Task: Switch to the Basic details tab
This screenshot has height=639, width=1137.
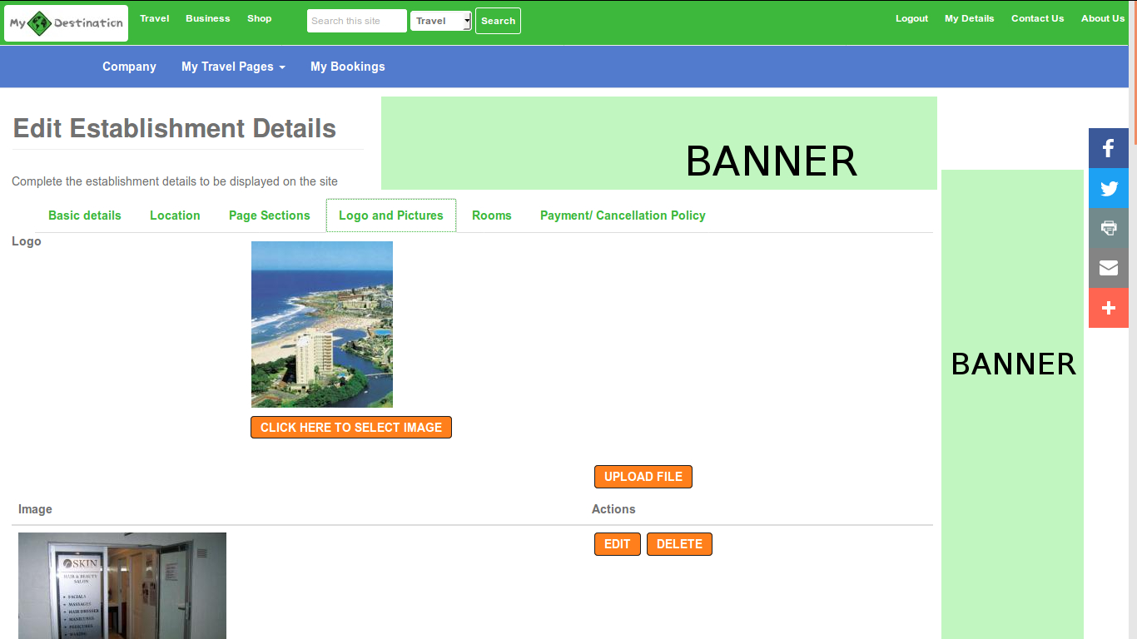Action: (x=85, y=215)
